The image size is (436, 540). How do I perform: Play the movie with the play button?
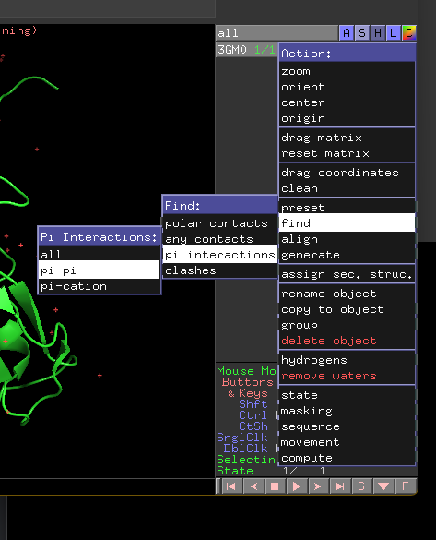pos(297,486)
